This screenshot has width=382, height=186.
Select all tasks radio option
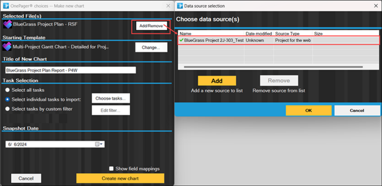click(8, 90)
